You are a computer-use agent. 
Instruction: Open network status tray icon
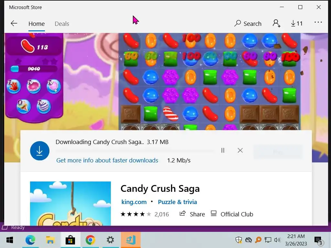(268, 240)
